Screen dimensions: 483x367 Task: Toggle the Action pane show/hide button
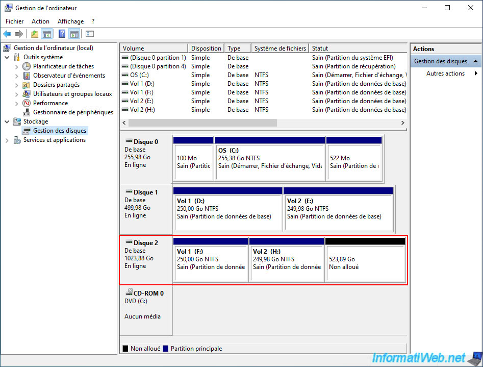click(x=74, y=34)
